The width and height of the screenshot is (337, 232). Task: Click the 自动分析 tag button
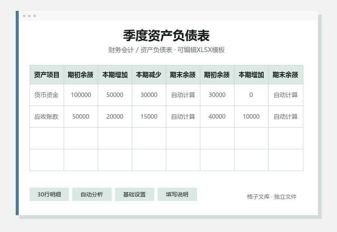pyautogui.click(x=92, y=195)
